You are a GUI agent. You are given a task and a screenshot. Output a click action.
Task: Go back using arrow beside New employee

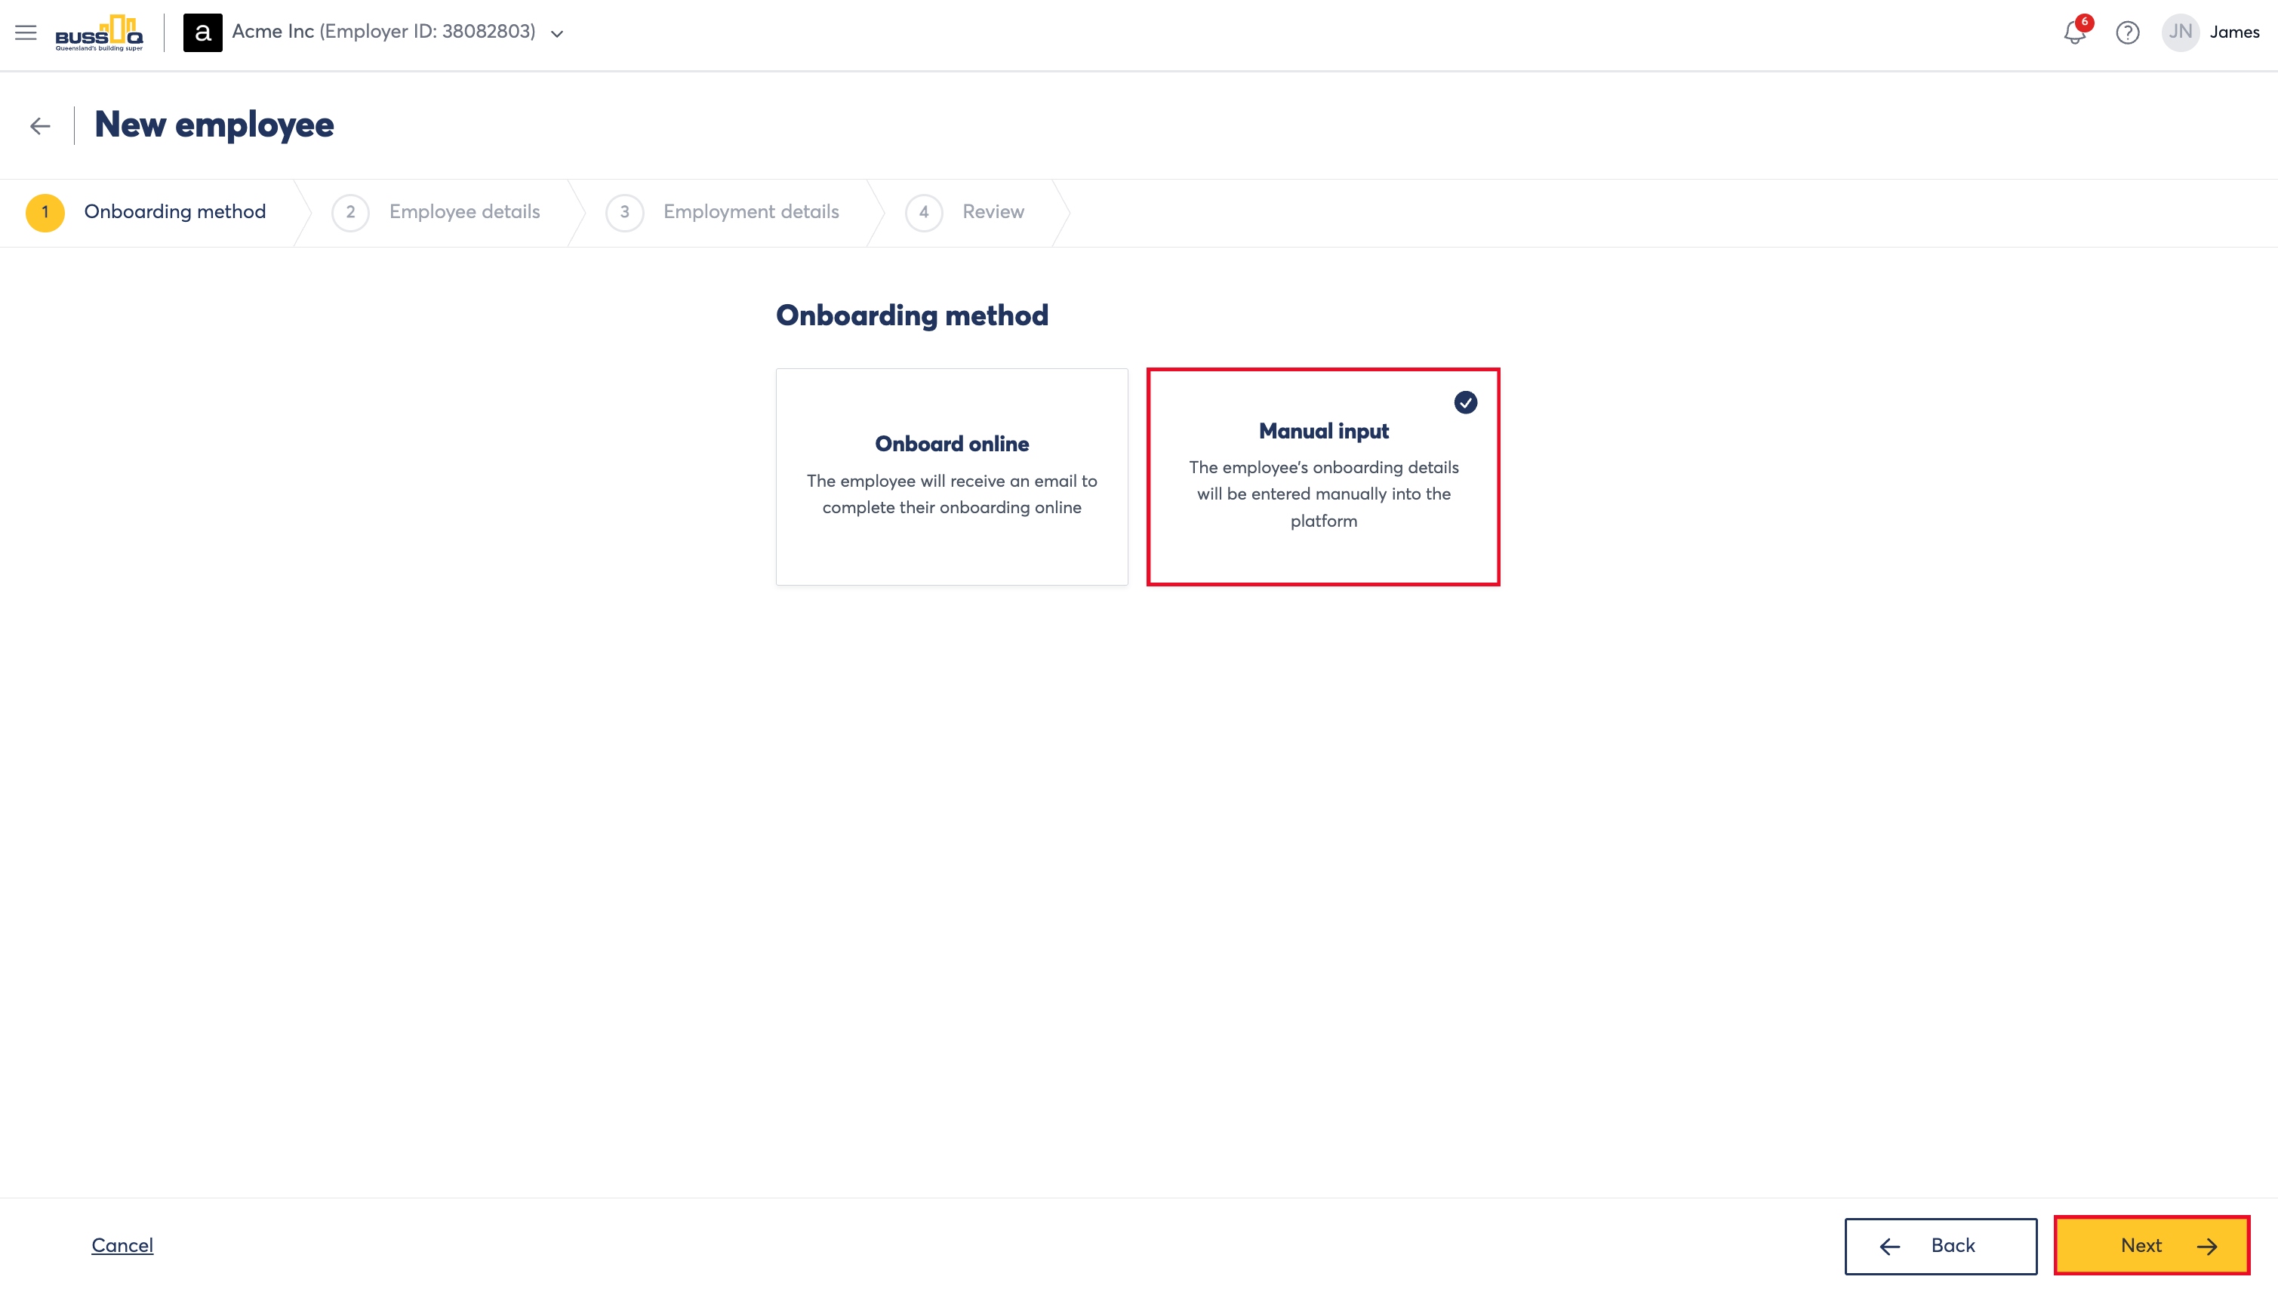point(40,126)
